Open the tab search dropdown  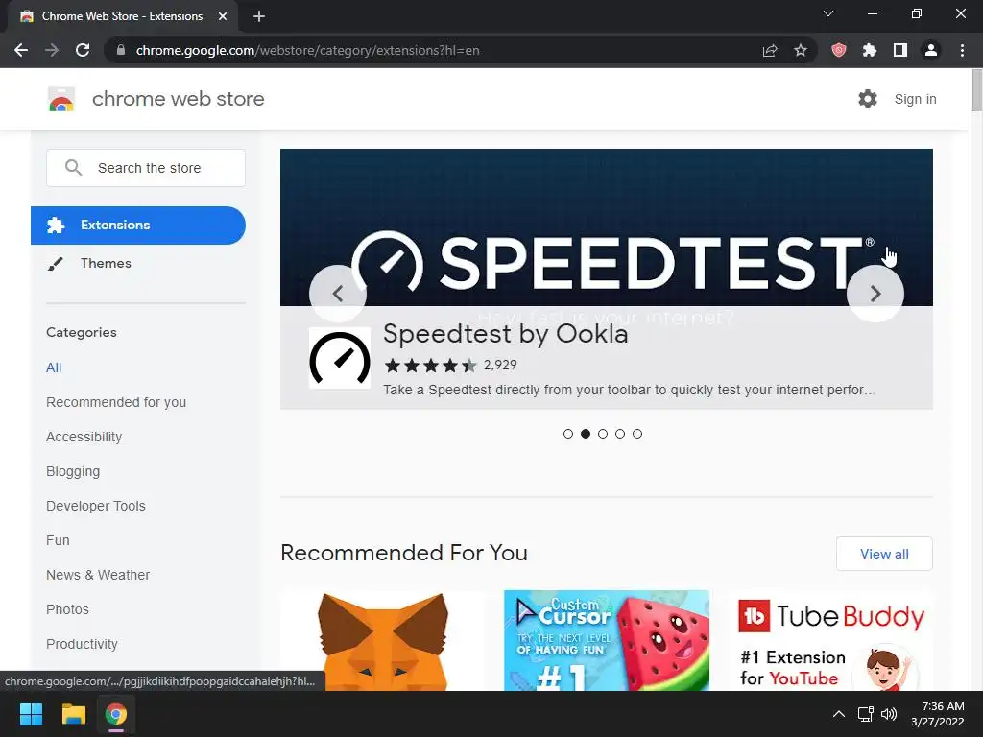coord(828,13)
